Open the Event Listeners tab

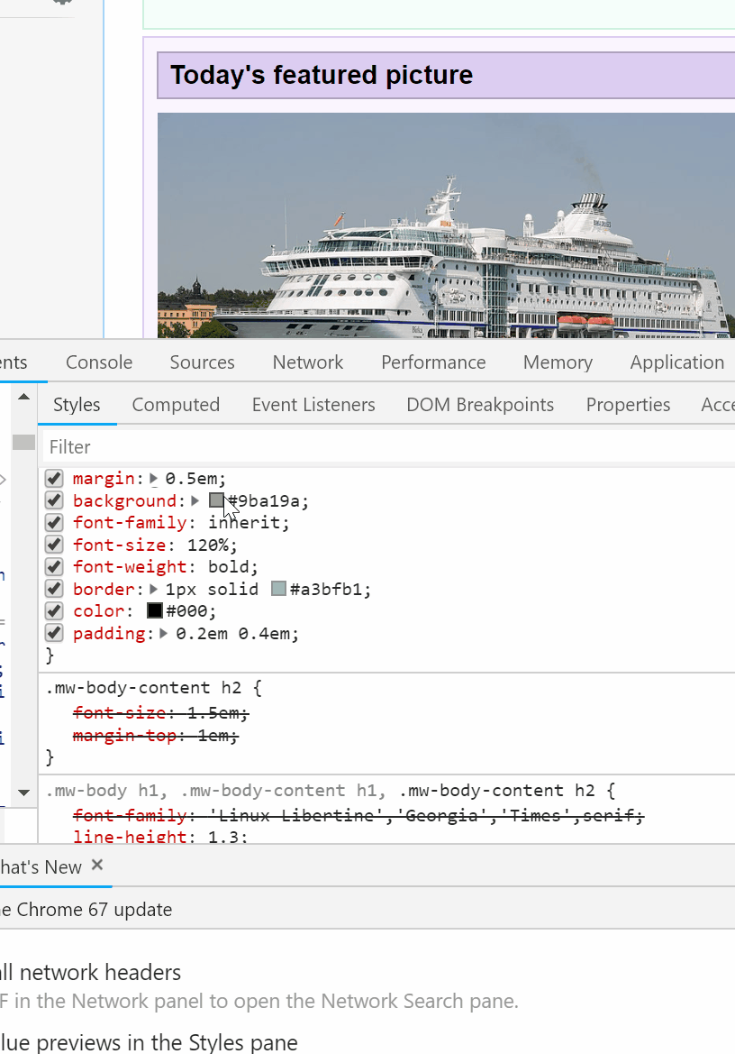[313, 405]
